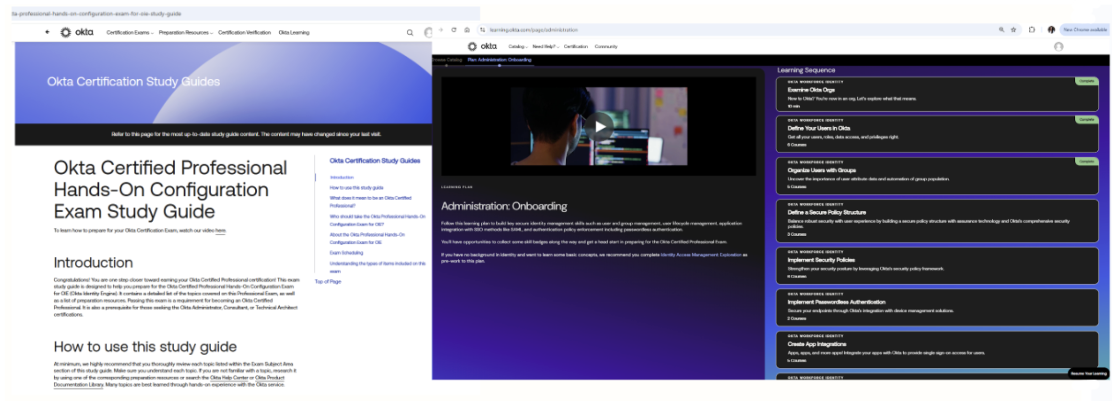
Task: Expand the Preparation Resources dropdown
Action: 185,33
